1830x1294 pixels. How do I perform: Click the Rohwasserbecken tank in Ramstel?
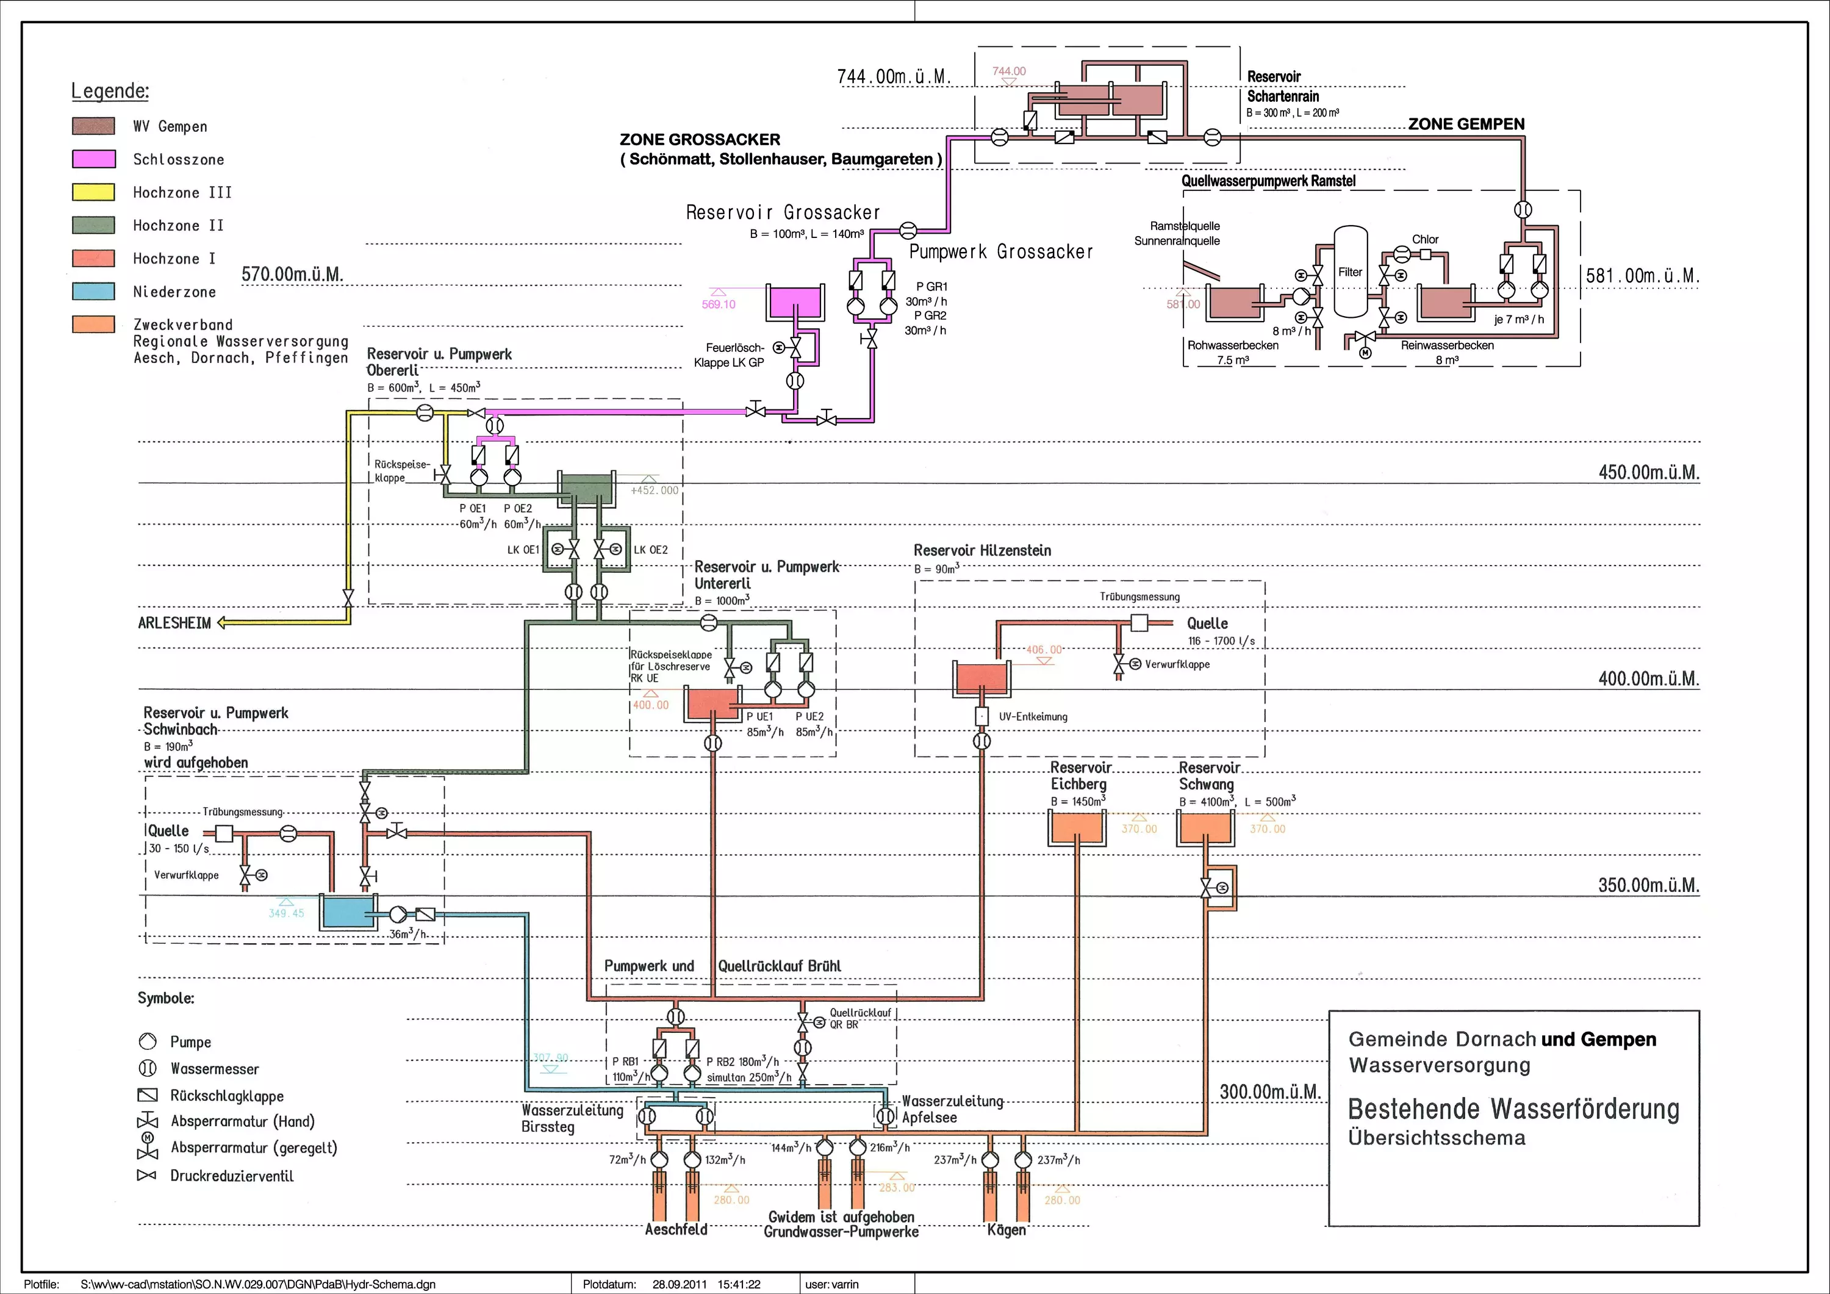coord(1234,303)
